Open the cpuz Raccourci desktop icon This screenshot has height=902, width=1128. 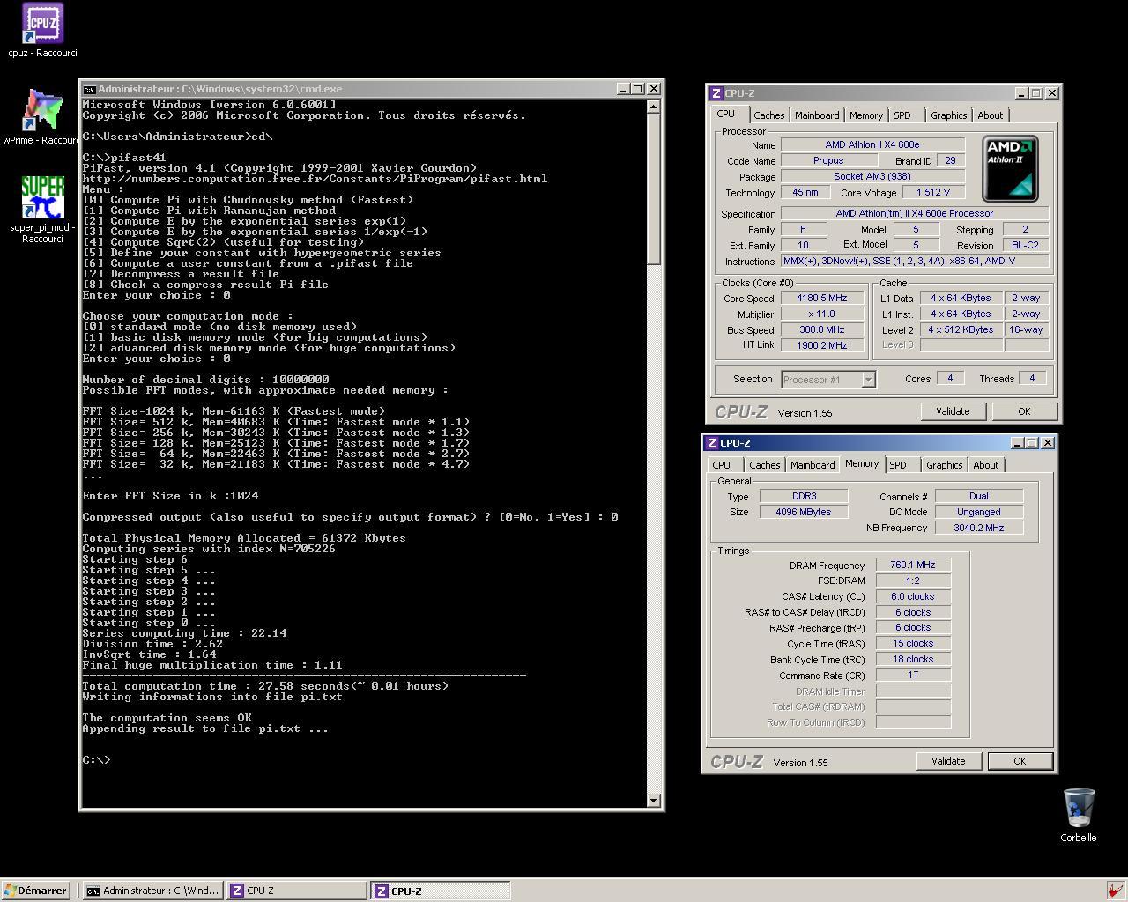(42, 31)
